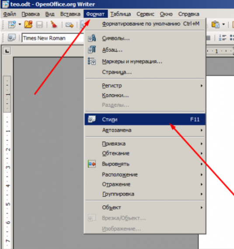Open file using the folder icon
This screenshot has width=234, height=249.
coord(28,24)
